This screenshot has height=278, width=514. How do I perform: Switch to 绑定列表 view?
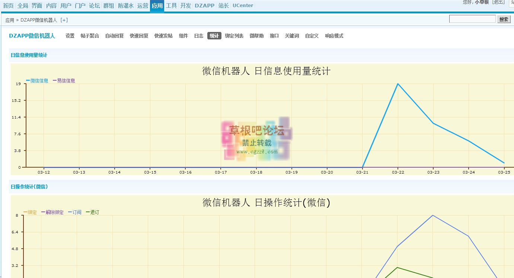click(x=234, y=36)
